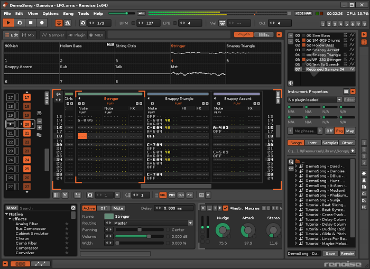
Task: Mute the Stringer track with the Mute button
Action: point(118,208)
